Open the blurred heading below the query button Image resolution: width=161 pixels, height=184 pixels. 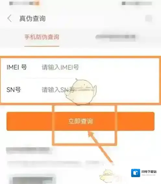(29, 151)
